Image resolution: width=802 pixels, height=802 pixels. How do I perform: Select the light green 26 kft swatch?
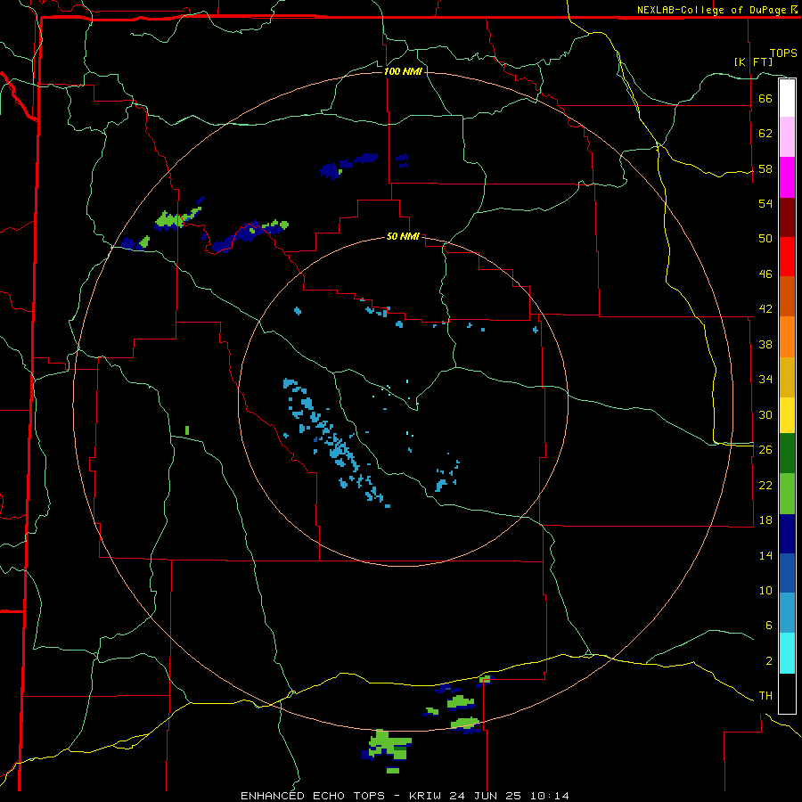pos(787,494)
